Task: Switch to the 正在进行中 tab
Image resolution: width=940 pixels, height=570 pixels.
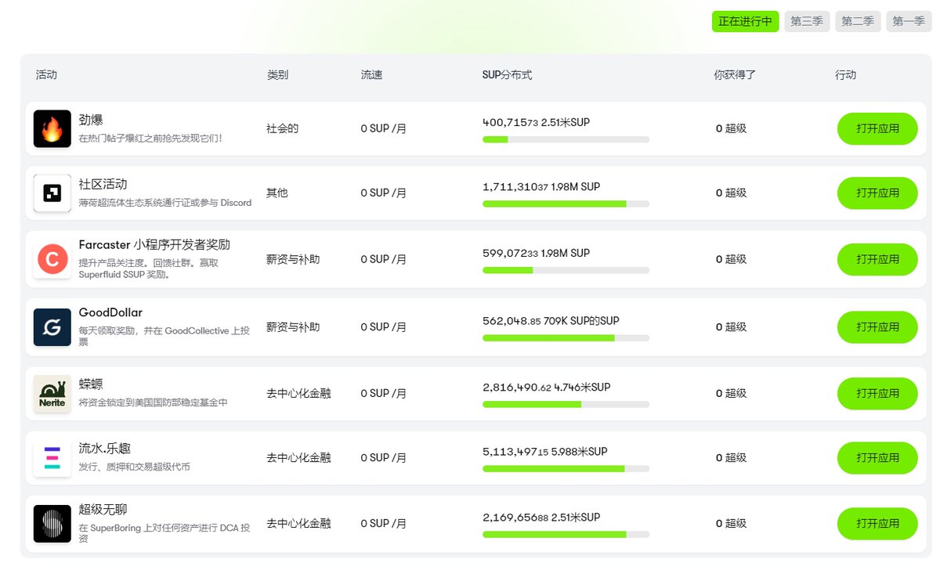Action: point(745,22)
